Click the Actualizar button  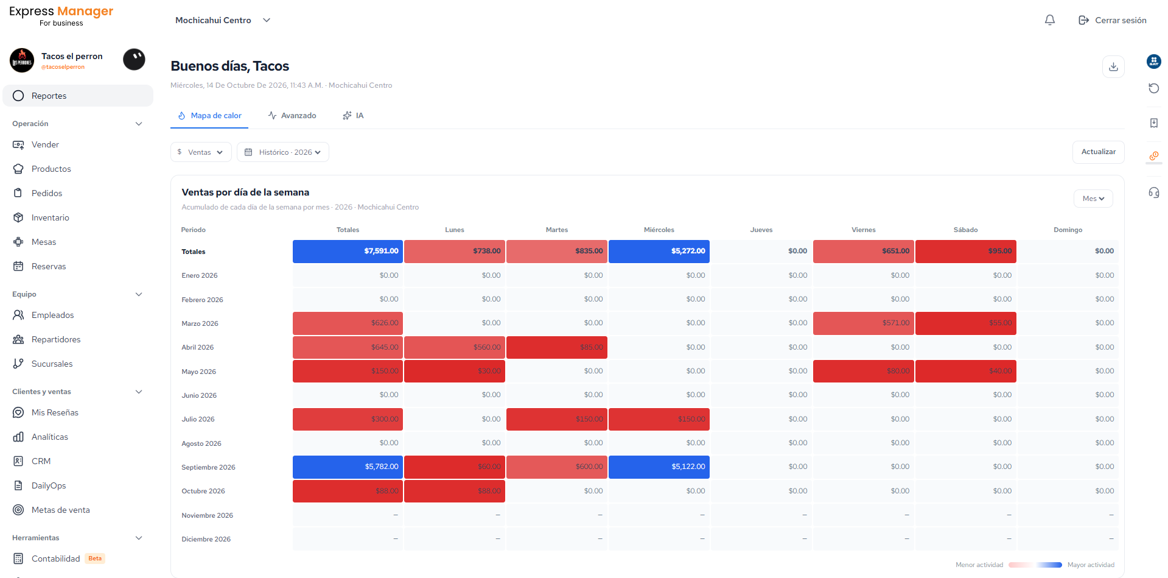pyautogui.click(x=1098, y=152)
